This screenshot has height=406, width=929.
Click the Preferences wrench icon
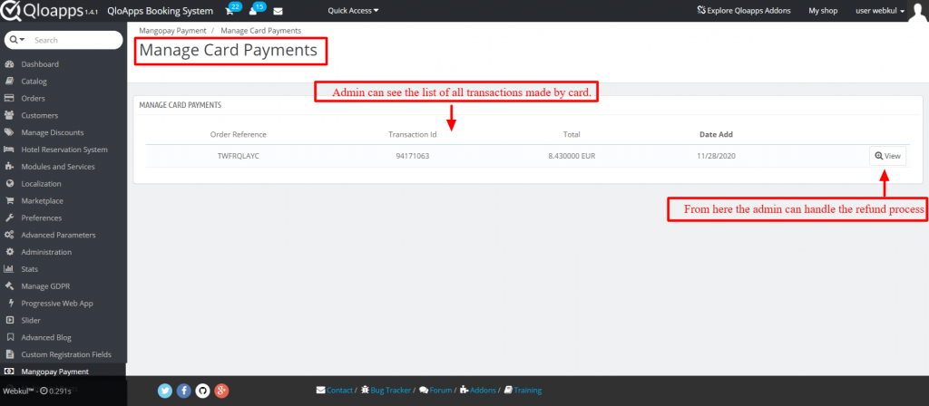tap(9, 217)
